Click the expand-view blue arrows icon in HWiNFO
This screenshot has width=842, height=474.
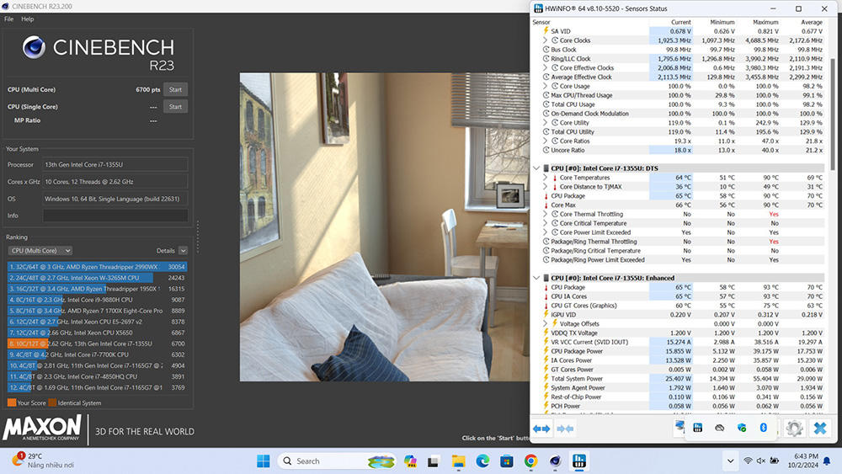pyautogui.click(x=541, y=429)
